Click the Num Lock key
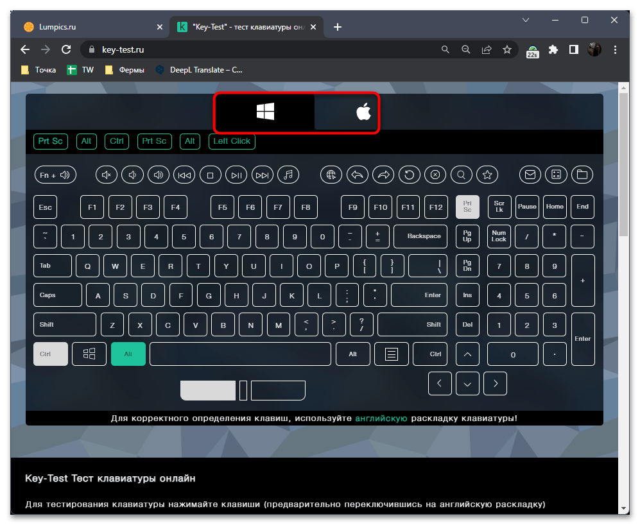This screenshot has height=525, width=640. pyautogui.click(x=499, y=236)
